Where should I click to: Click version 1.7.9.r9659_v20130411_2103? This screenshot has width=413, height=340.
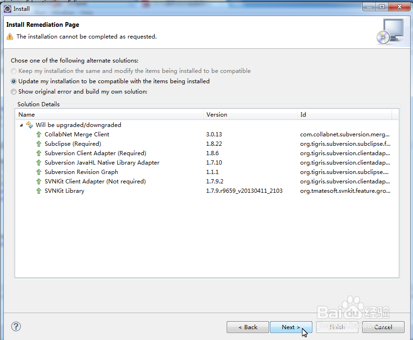tap(244, 190)
